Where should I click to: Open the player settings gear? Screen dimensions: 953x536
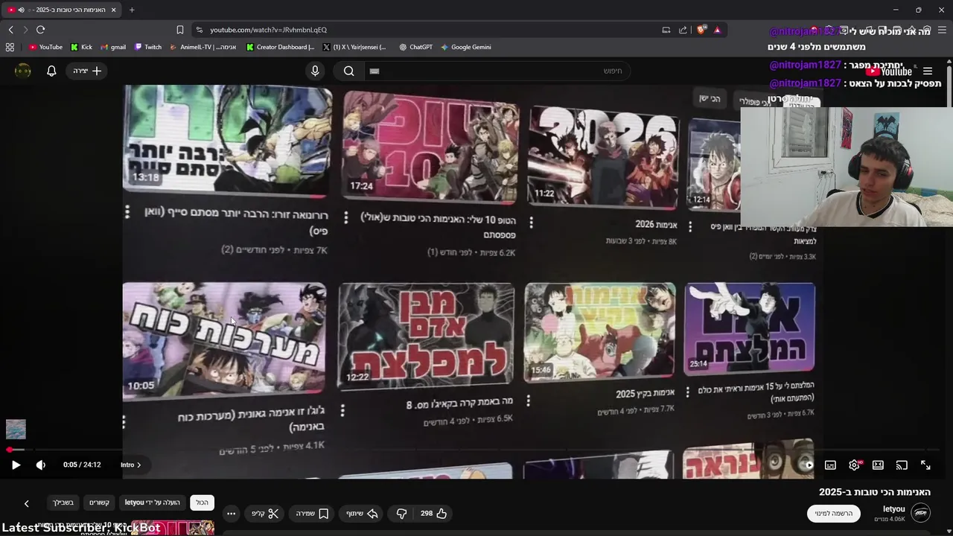coord(854,465)
